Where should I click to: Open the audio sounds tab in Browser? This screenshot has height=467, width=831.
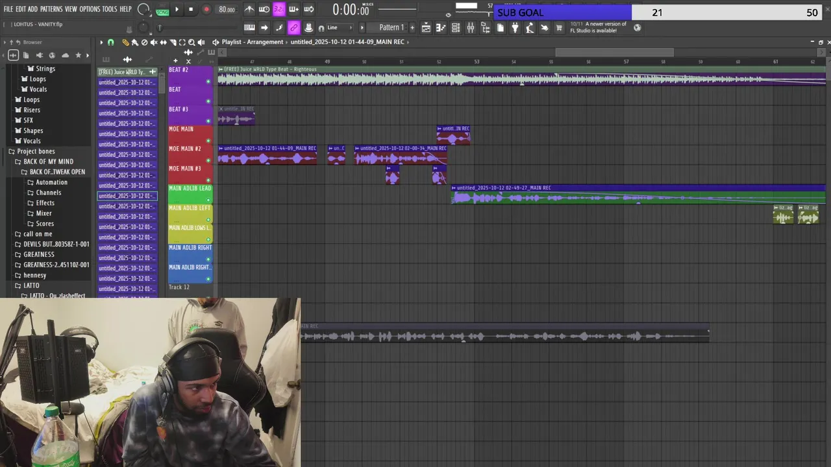13,55
